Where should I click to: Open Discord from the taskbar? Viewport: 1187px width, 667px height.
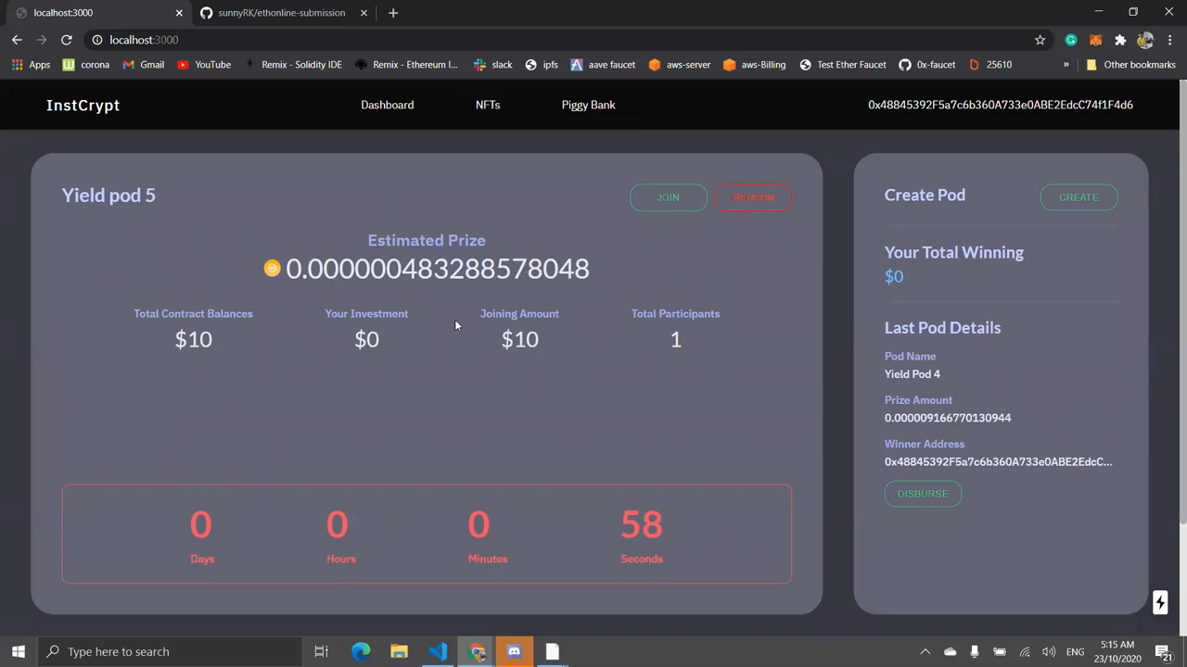515,651
